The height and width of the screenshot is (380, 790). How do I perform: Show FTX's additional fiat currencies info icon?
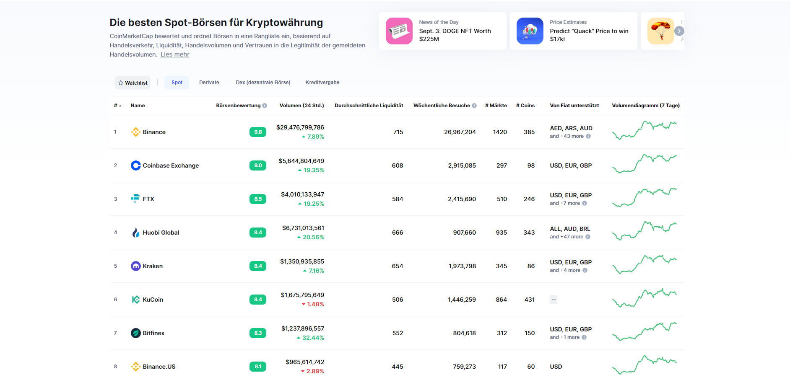(x=585, y=203)
